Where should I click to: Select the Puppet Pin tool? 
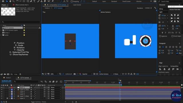pyautogui.click(x=53, y=1)
